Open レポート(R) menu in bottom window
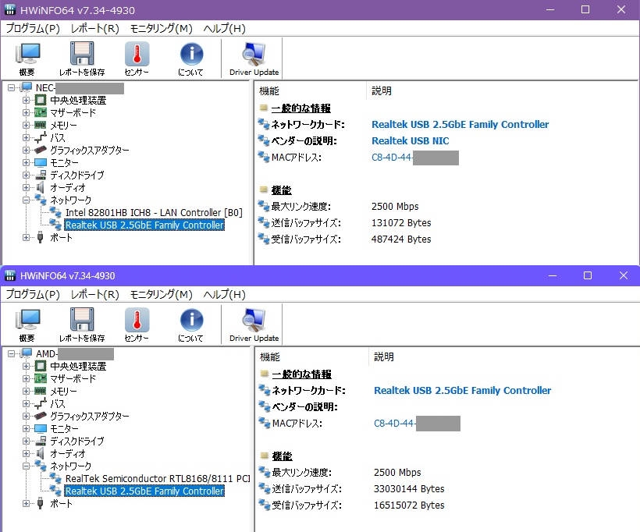 94,295
